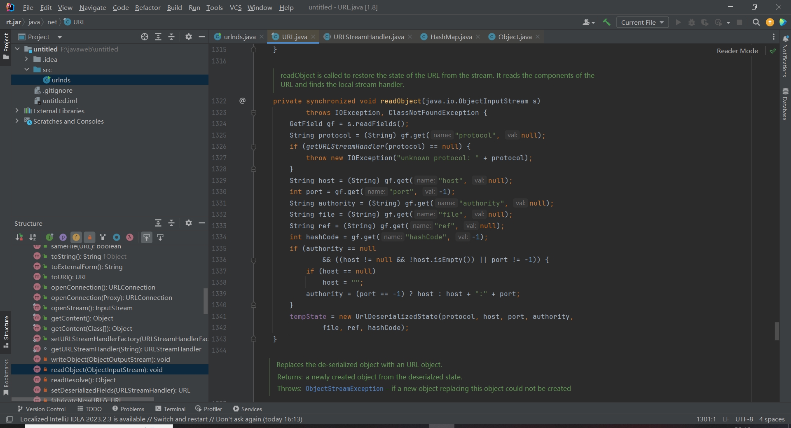Expand the External Libraries node
This screenshot has width=791, height=428.
17,111
